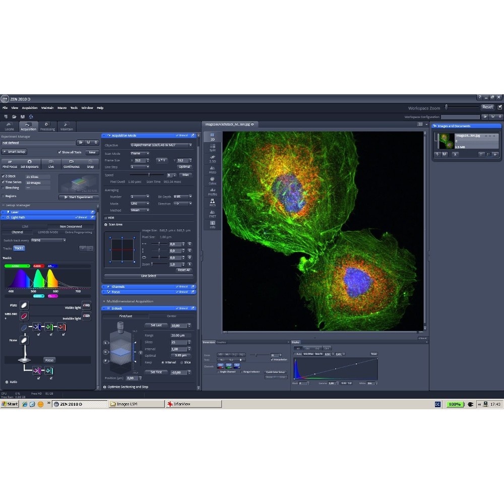Open the Scan Mode Frame dropdown

[x=140, y=153]
